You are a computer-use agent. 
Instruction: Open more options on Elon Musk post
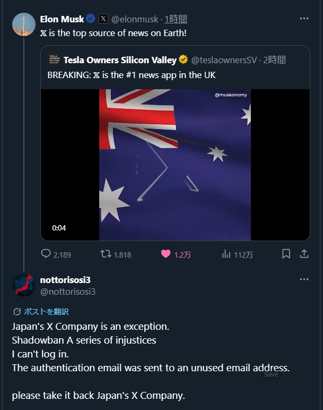[304, 19]
